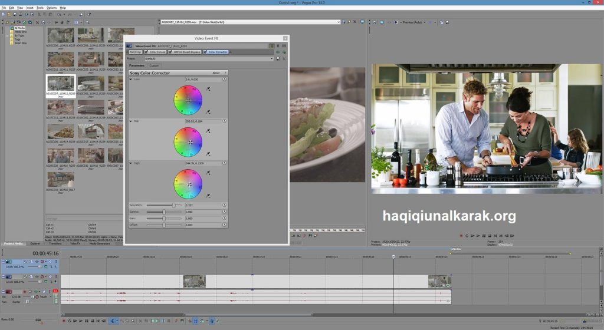Screen dimensions: 604x330
Task: Open the Edit menu
Action: [x=12, y=8]
